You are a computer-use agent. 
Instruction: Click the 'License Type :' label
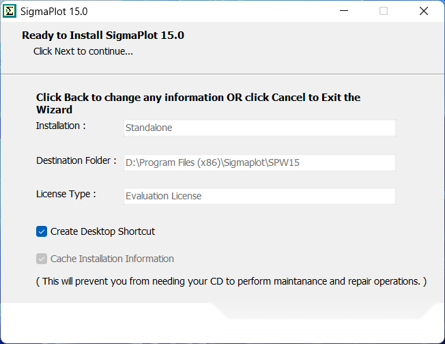coord(66,194)
